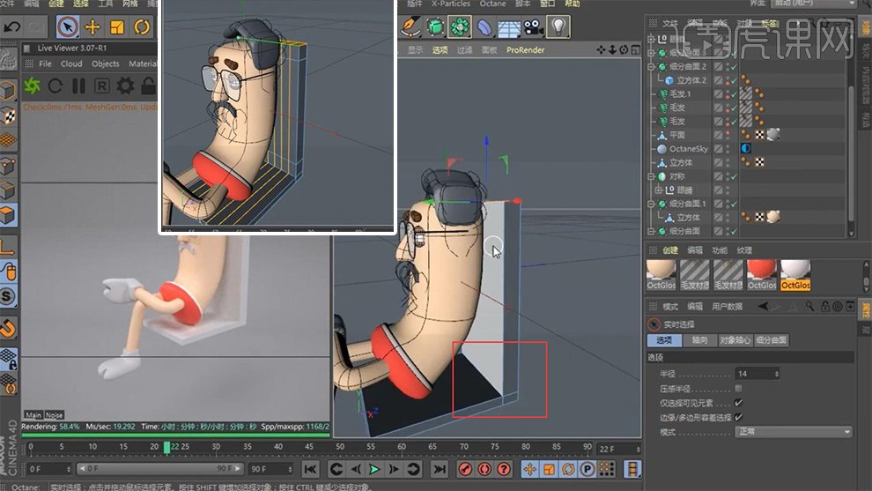Screen dimensions: 872x491
Task: Click record keyframe button
Action: coord(465,469)
